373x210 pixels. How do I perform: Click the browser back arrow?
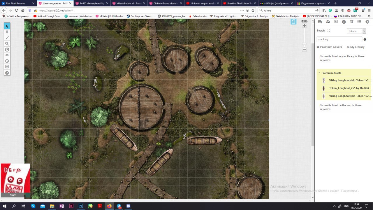(x=4, y=10)
